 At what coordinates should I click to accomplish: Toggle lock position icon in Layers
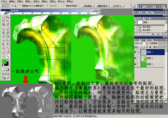point(147,47)
